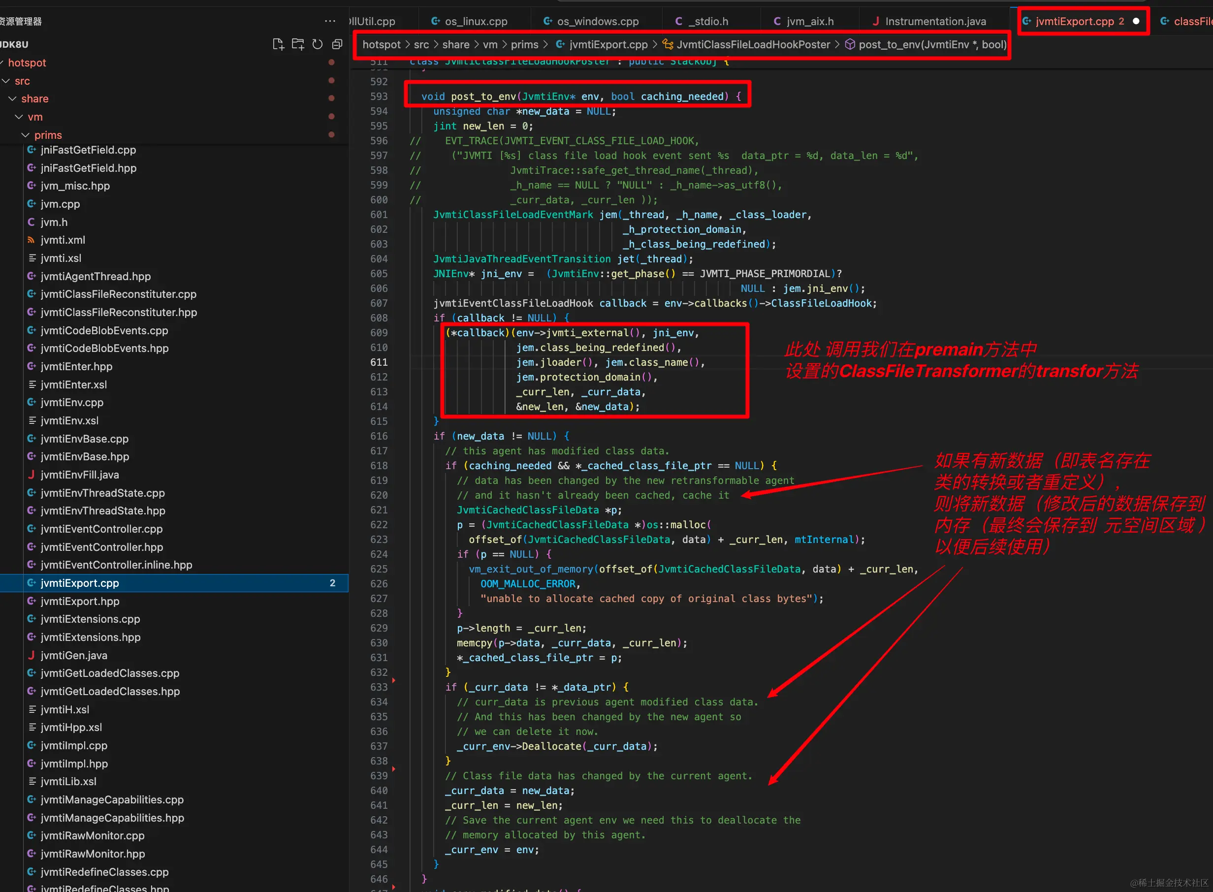Refresh the explorer file tree
Screen dimensions: 1213x892
(318, 44)
